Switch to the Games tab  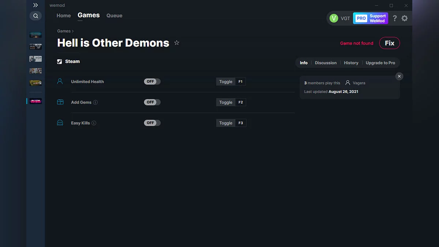[x=89, y=15]
